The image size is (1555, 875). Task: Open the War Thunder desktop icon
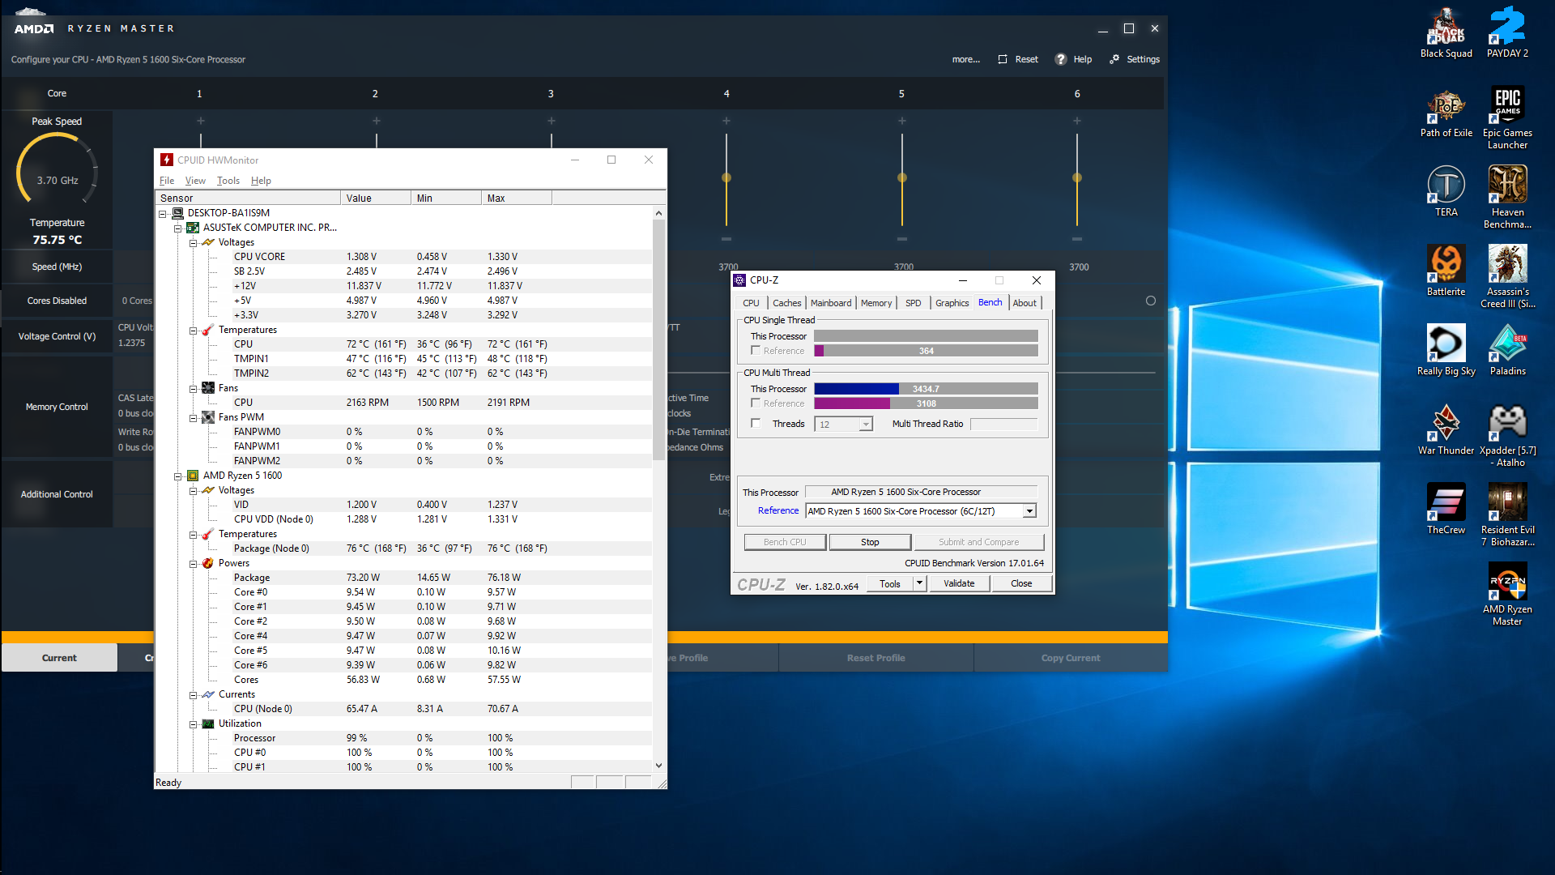click(x=1446, y=430)
